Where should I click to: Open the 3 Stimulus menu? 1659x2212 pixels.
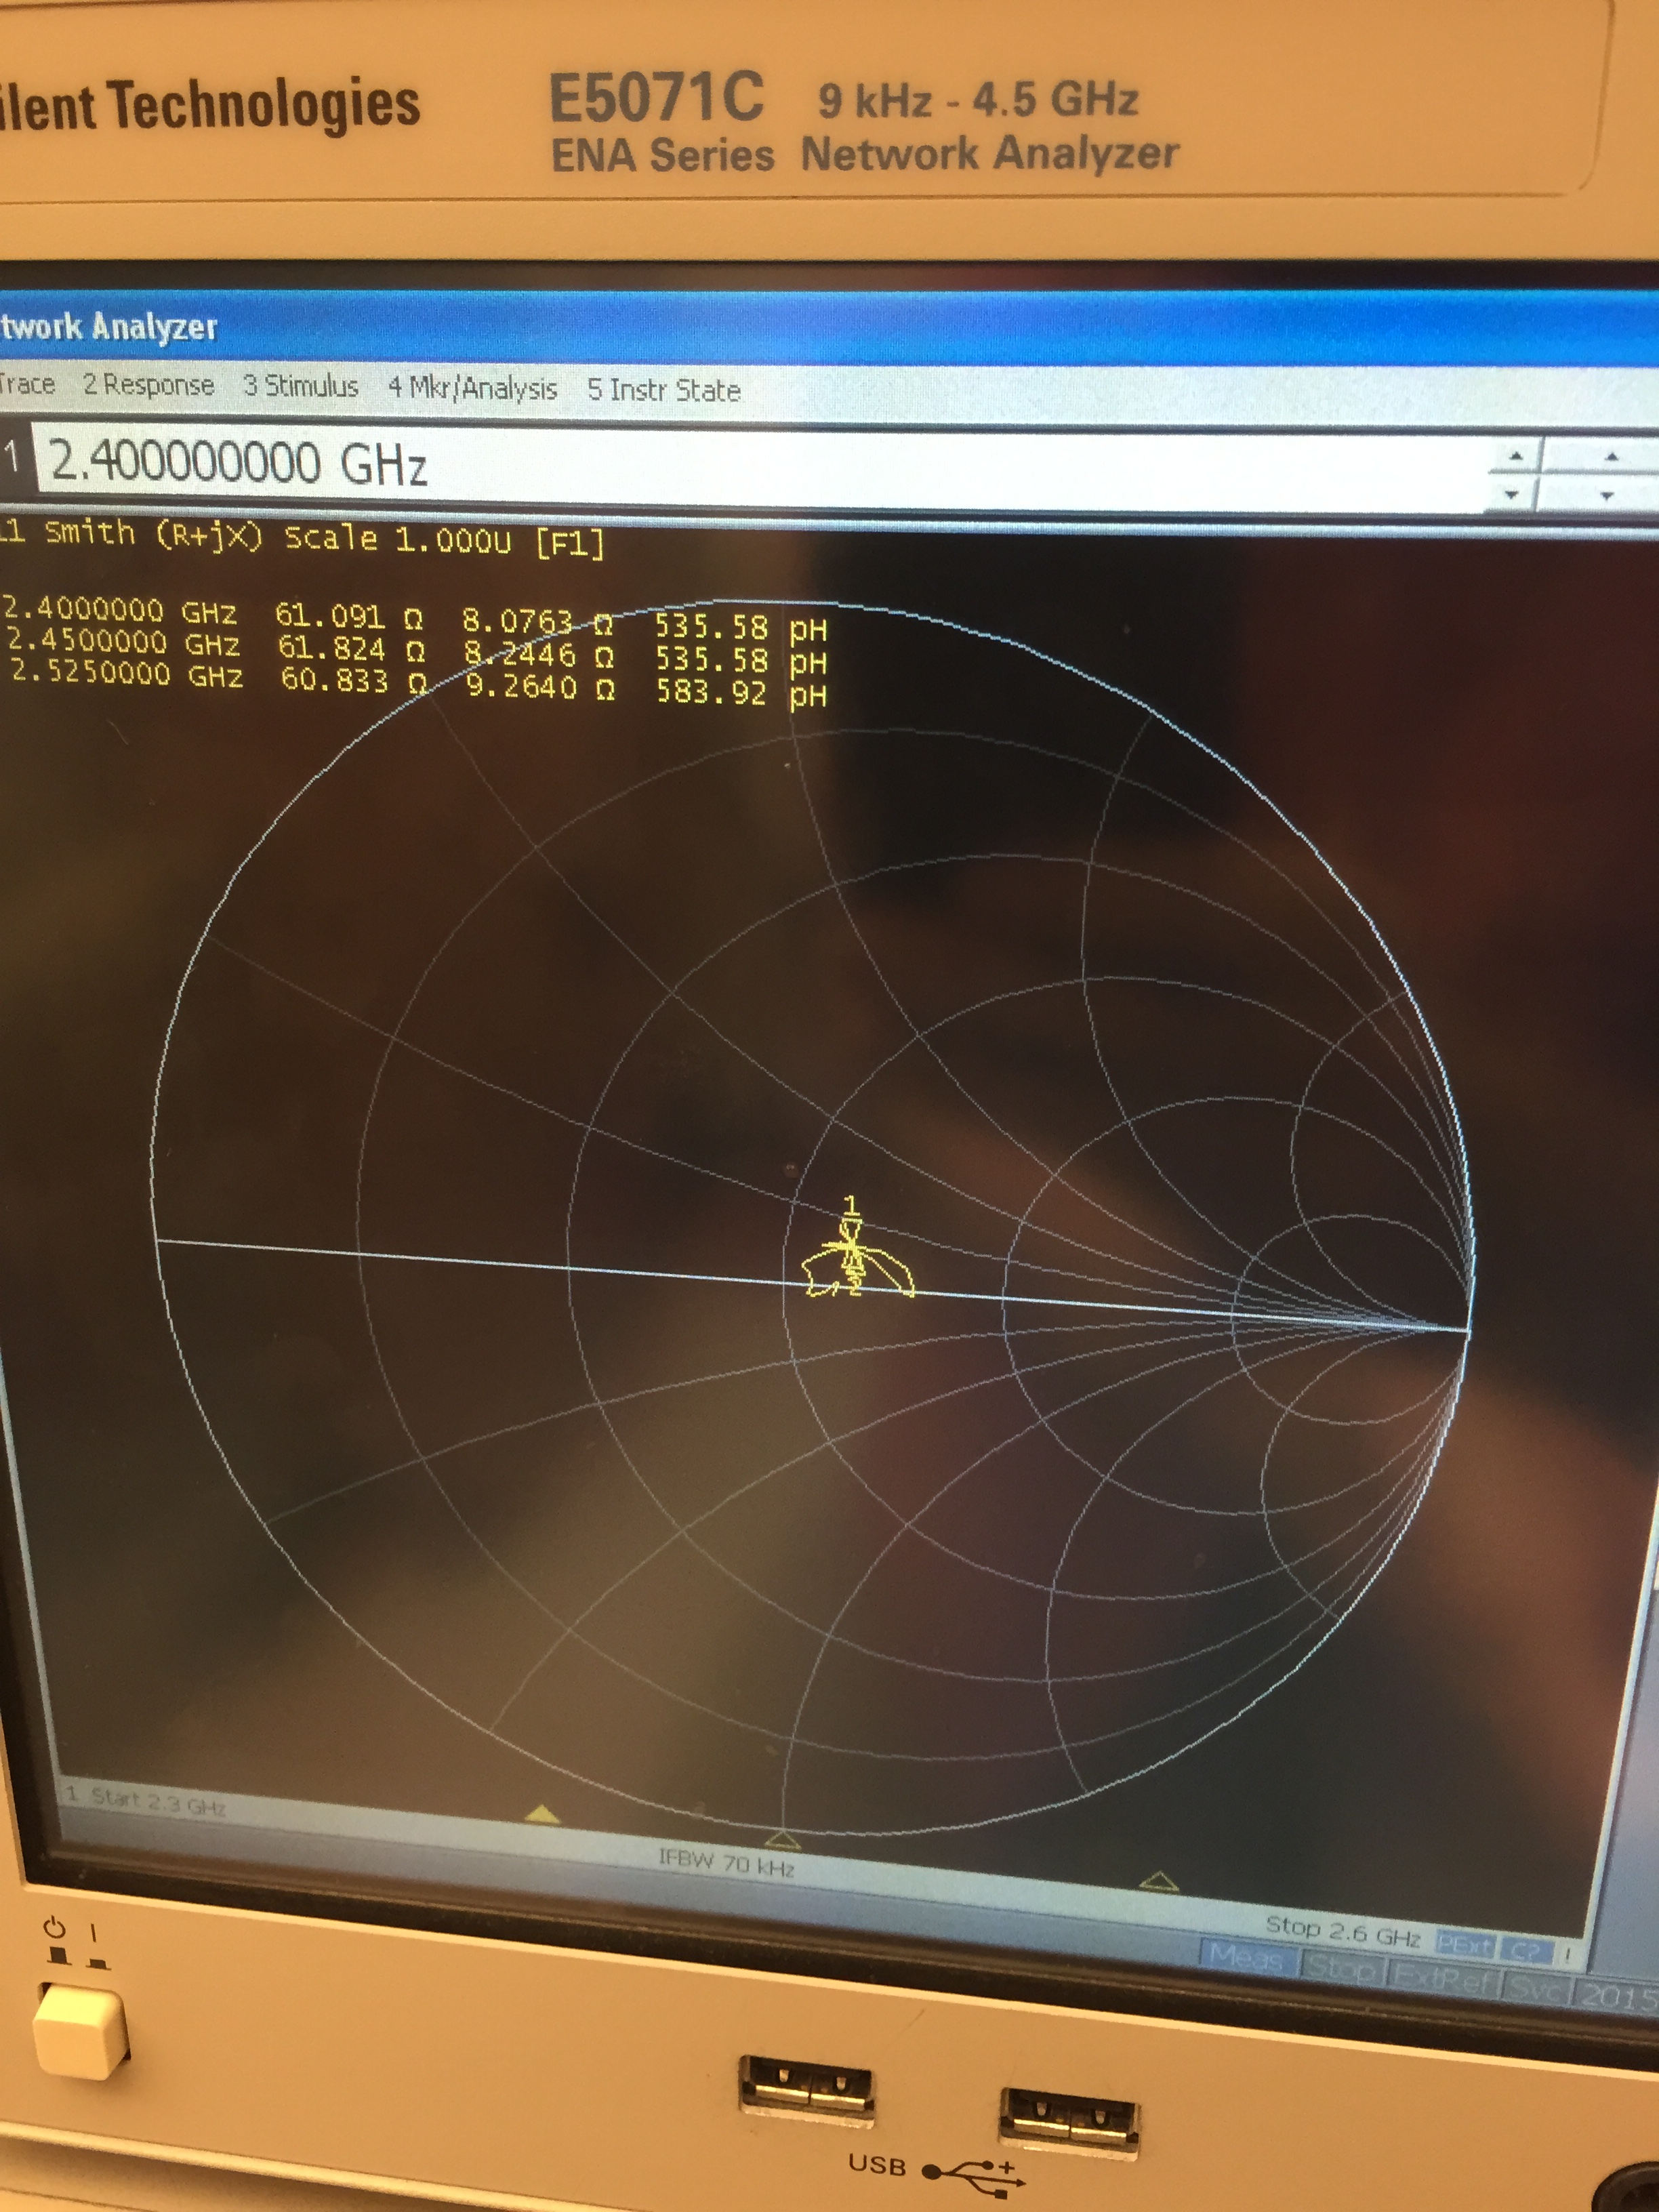[301, 386]
